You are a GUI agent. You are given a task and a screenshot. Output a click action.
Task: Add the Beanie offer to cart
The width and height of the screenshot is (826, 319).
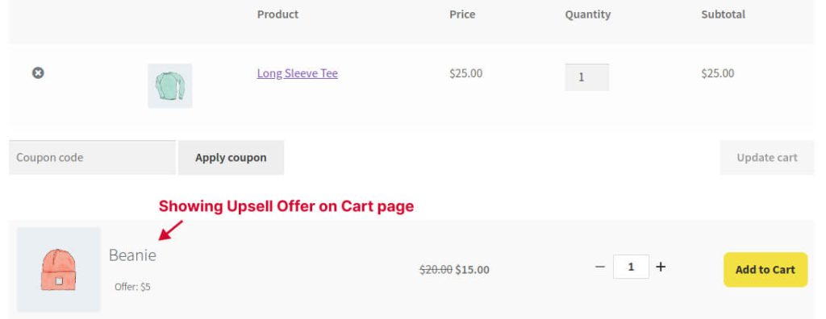click(x=766, y=270)
